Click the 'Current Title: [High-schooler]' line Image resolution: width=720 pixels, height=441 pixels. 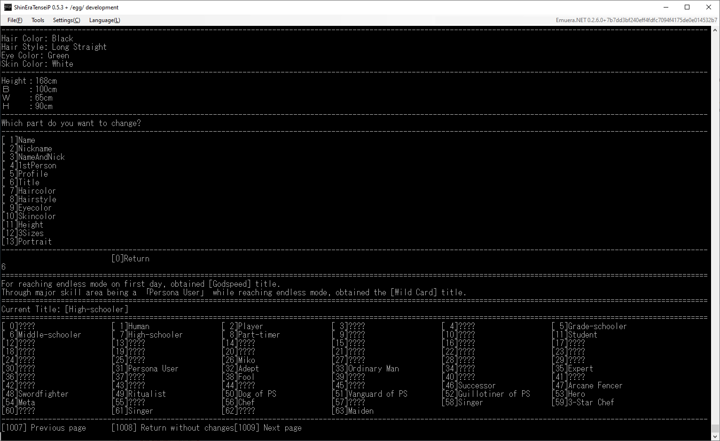coord(65,309)
